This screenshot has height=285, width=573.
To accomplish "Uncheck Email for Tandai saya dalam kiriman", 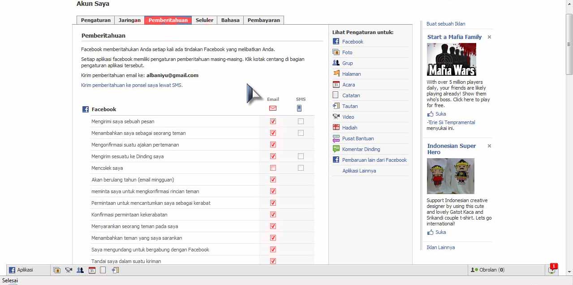I will (x=273, y=261).
